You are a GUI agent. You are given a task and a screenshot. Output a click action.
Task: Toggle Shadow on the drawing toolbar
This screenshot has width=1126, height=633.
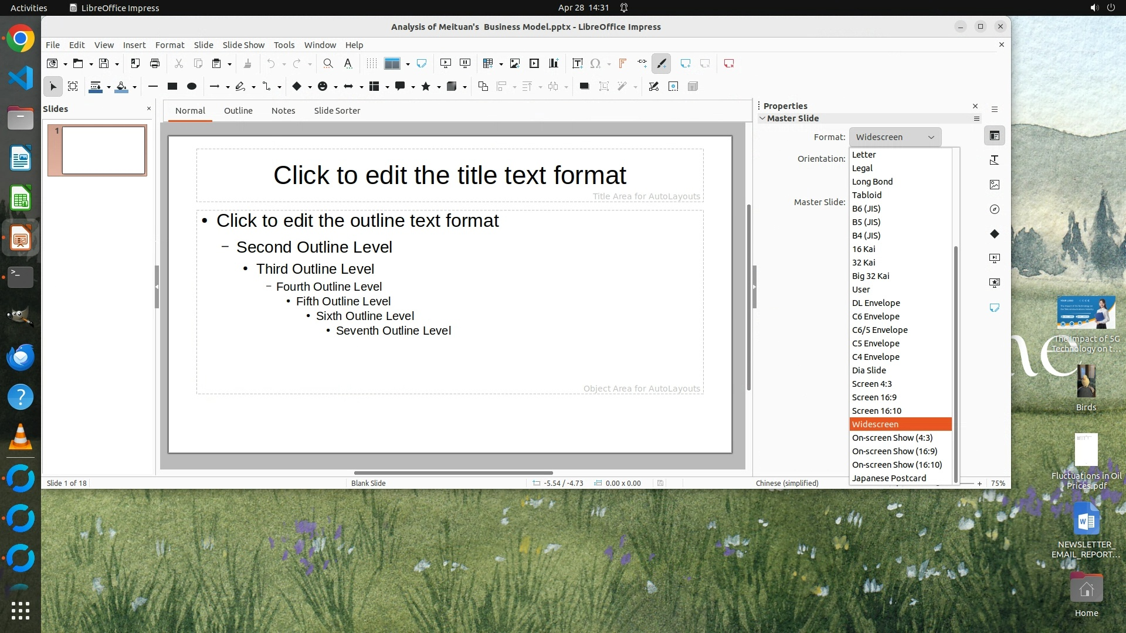[584, 86]
